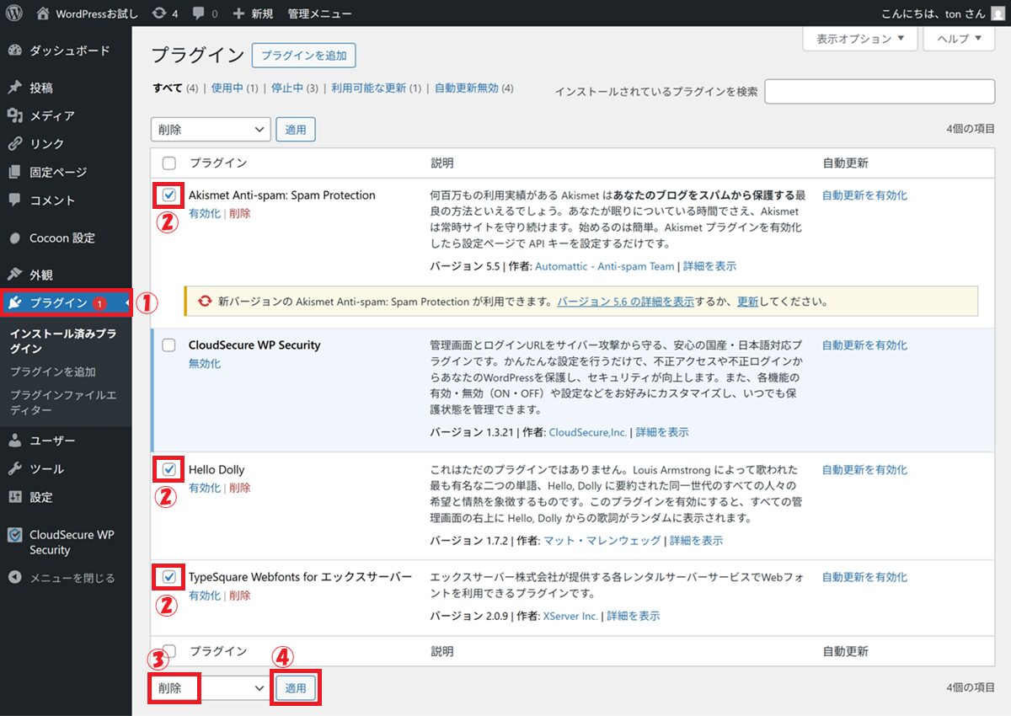
Task: Click the Tools wrench icon in sidebar
Action: coord(14,469)
